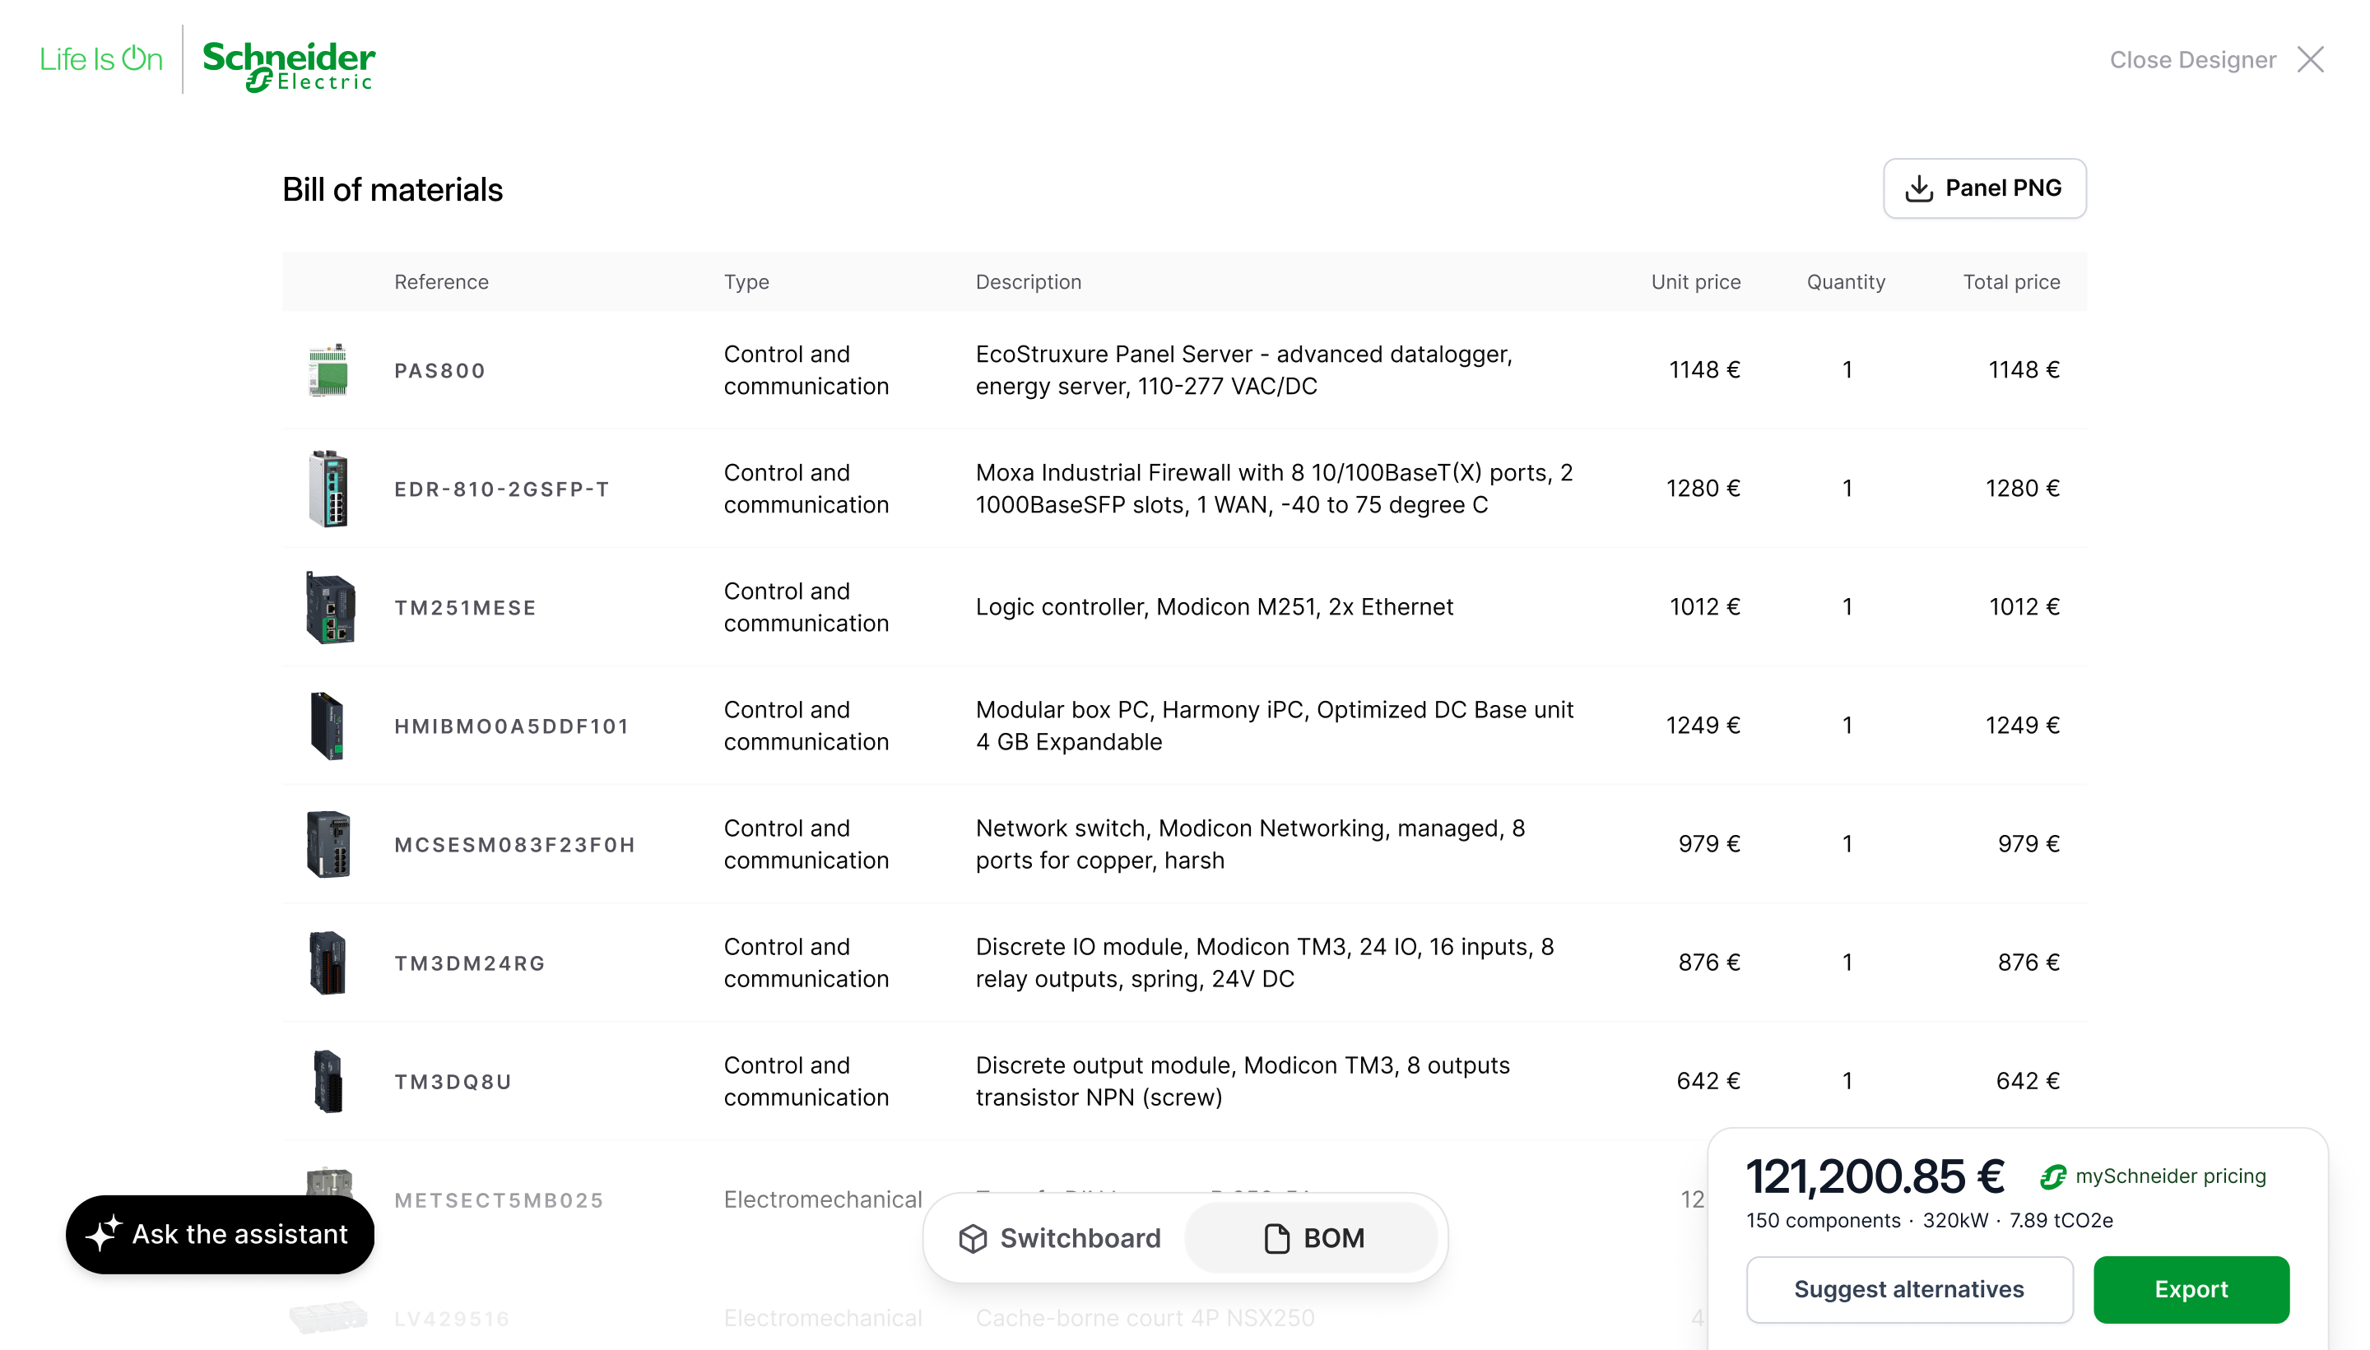
Task: Select reference TM251MESE
Action: (466, 608)
